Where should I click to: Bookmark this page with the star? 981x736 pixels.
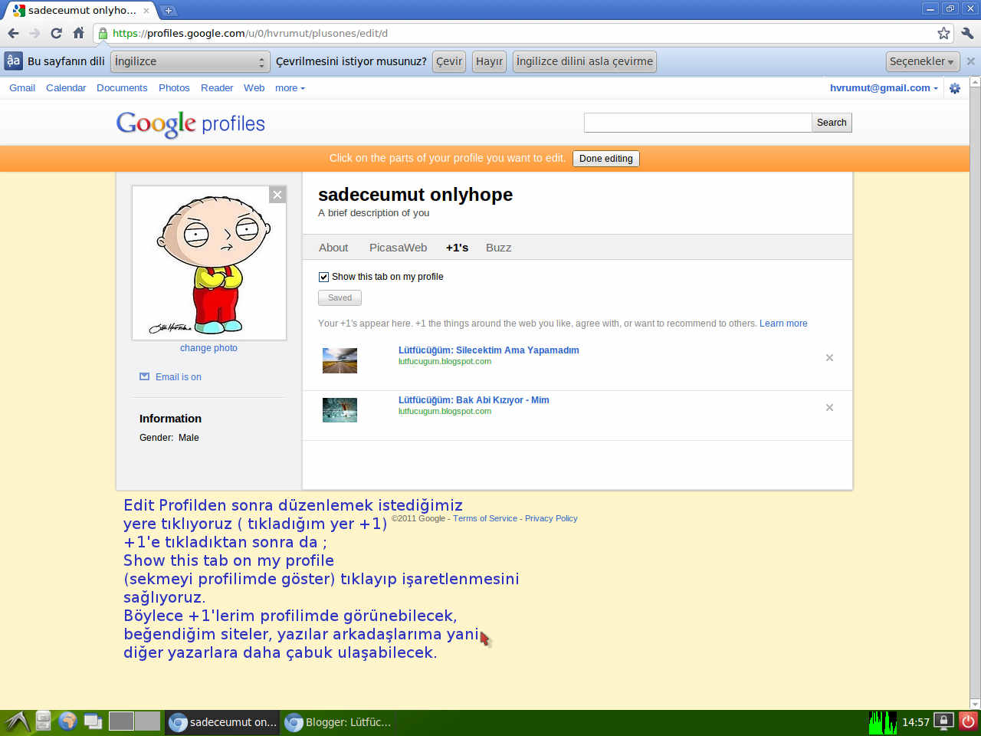[x=943, y=33]
